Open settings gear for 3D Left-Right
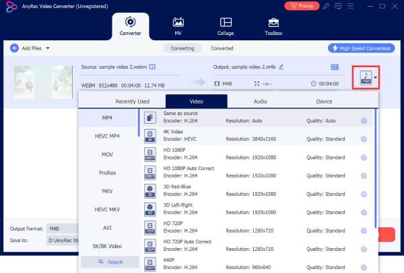This screenshot has width=404, height=273. (364, 212)
